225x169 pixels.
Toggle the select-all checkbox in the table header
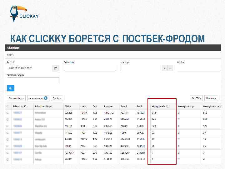click(7, 106)
